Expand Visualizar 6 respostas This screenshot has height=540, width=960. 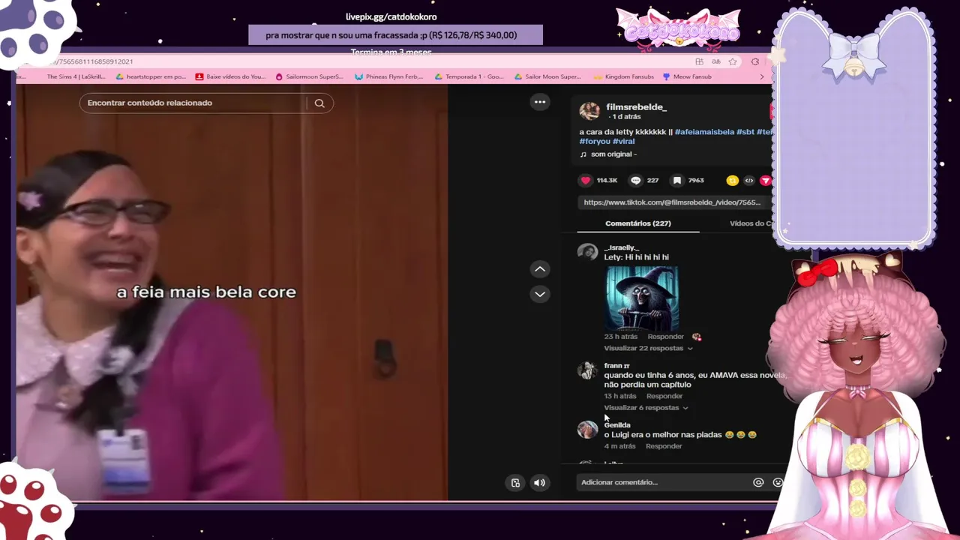click(646, 407)
